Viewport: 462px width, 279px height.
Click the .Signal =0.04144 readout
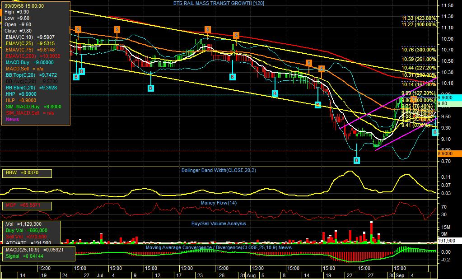[x=24, y=256]
